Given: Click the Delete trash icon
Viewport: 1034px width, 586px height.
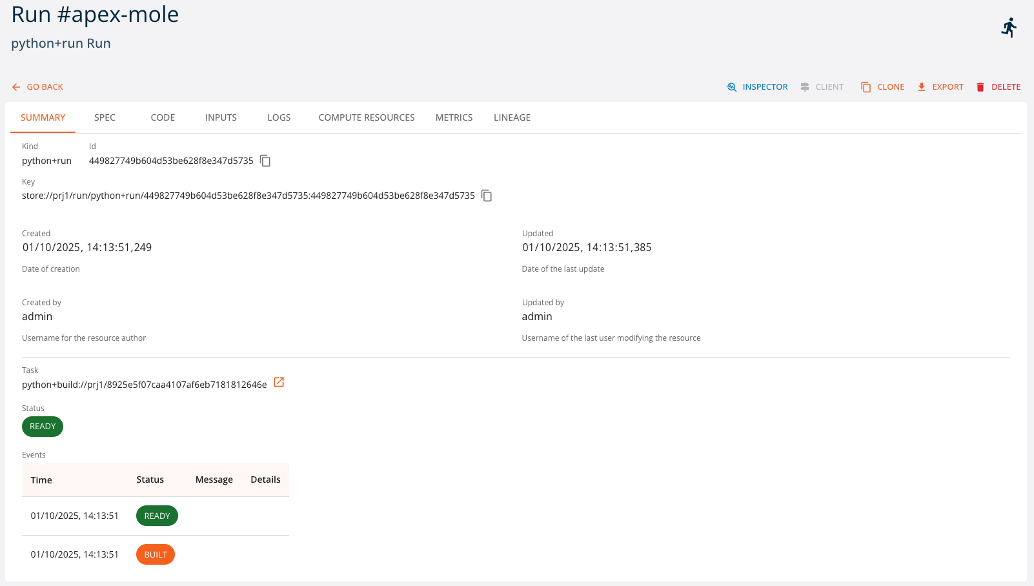Looking at the screenshot, I should click(980, 87).
